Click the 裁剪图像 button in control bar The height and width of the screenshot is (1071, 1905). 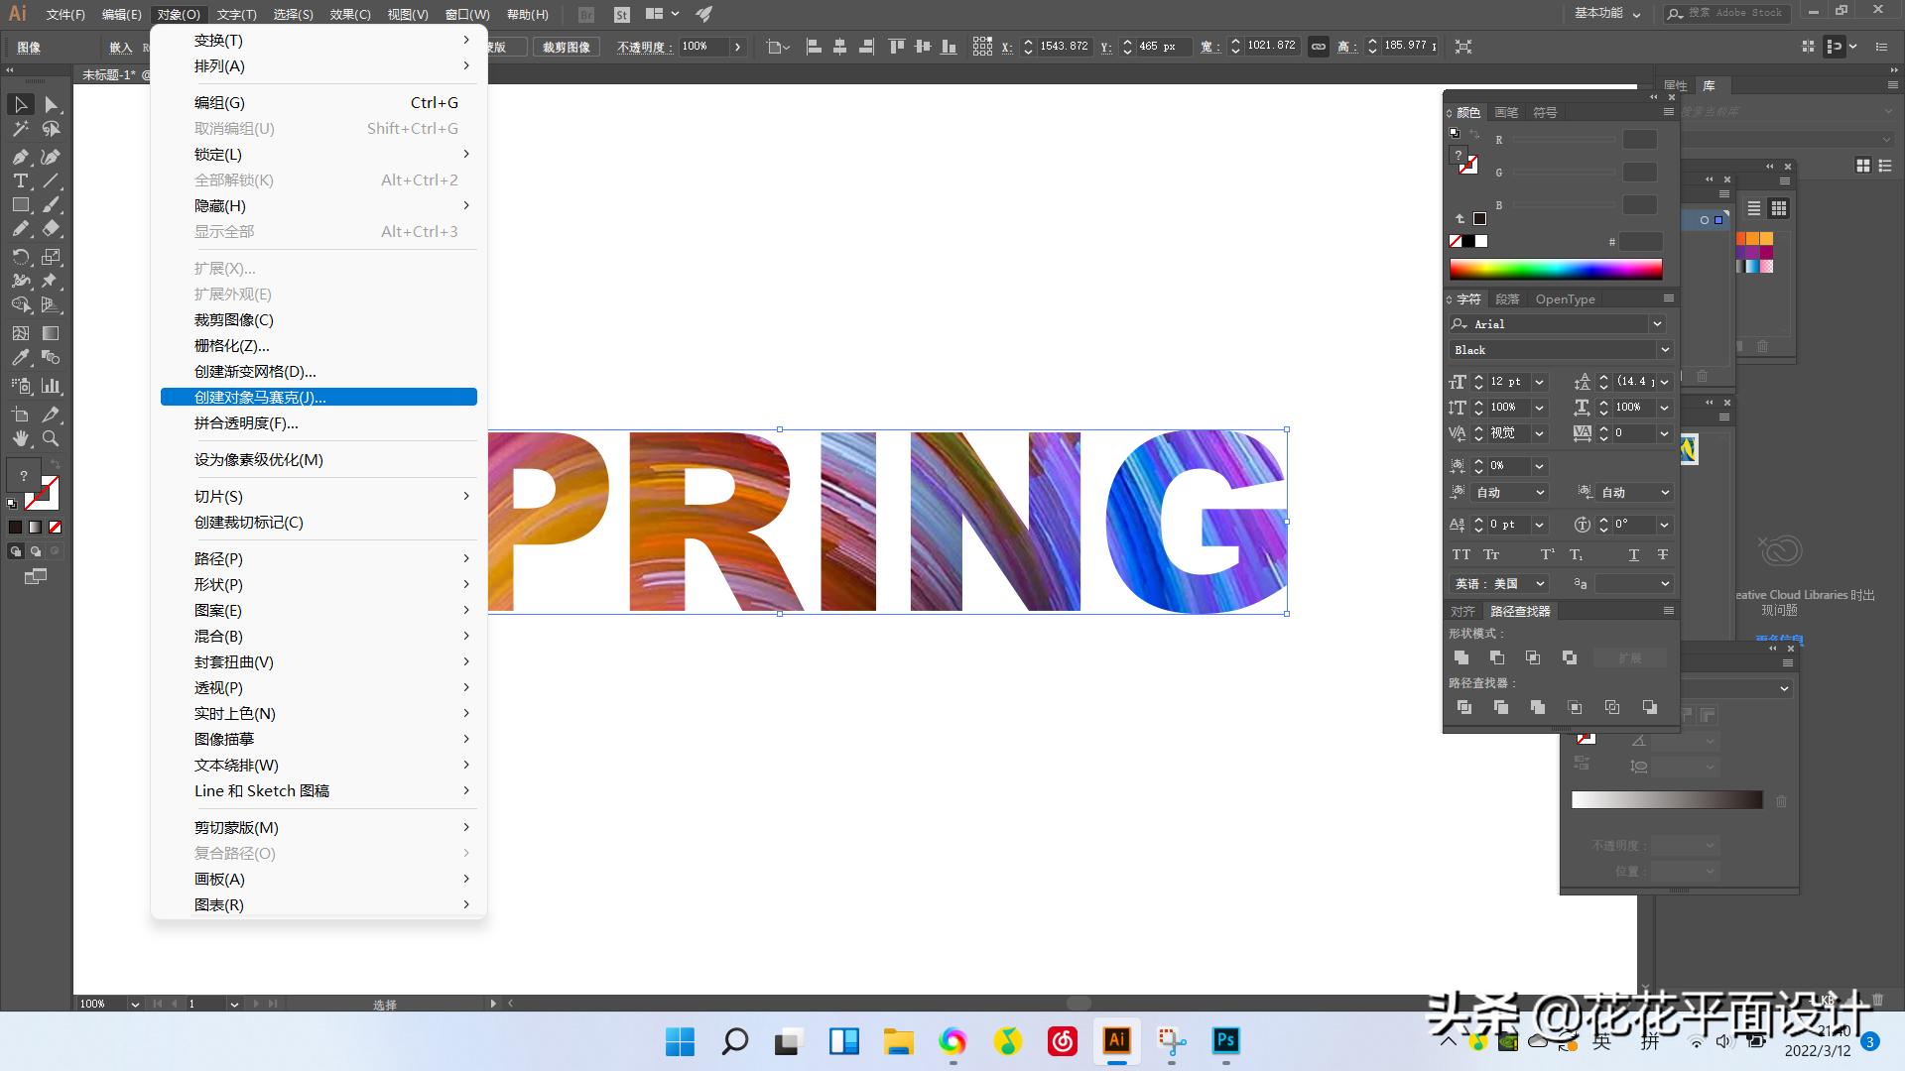point(566,47)
